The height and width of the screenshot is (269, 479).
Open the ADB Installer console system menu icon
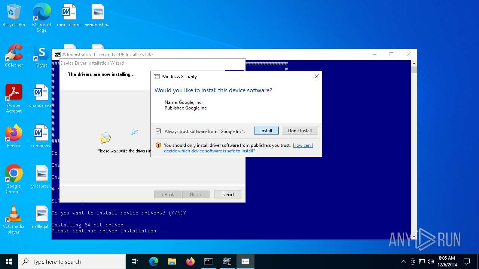pos(57,55)
